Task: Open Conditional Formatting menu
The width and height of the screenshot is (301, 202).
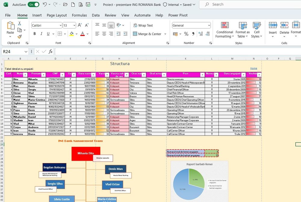Action: [x=225, y=30]
